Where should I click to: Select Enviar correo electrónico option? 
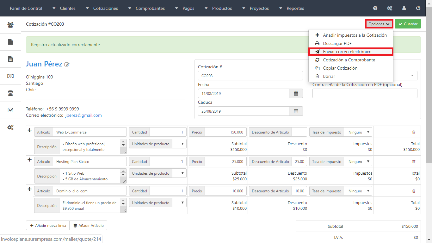347,52
